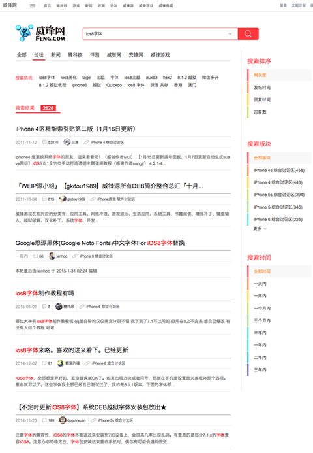Filter time range to 一周内
This screenshot has height=453, width=313.
(x=260, y=296)
